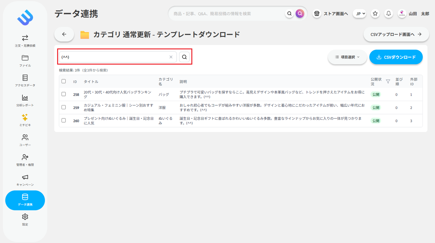Select the checkbox for ID 260 ぬいぐるみ row

tap(64, 120)
